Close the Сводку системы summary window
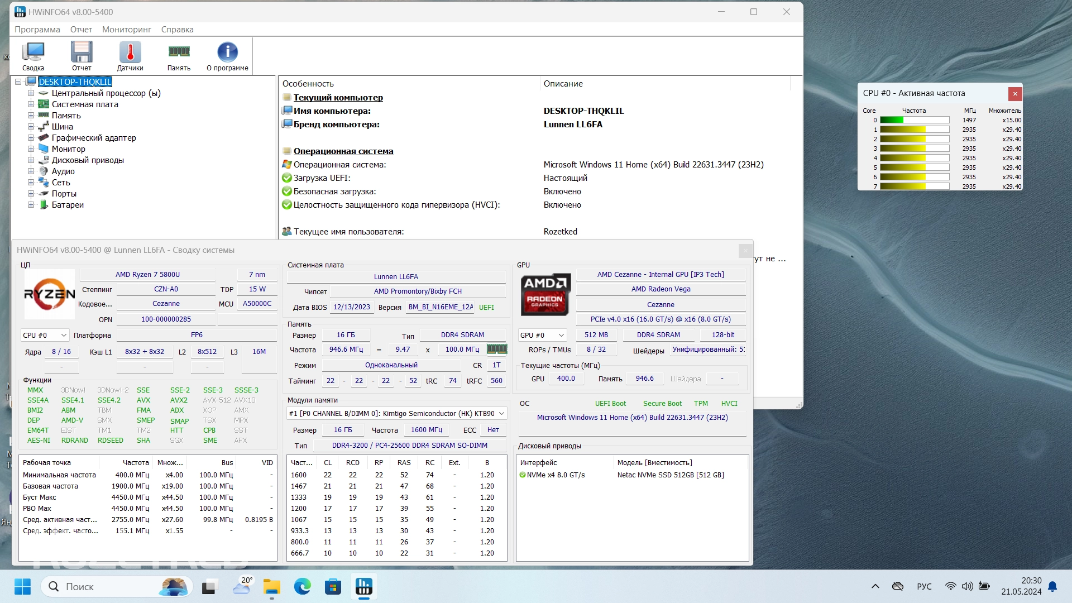The image size is (1072, 603). (745, 251)
